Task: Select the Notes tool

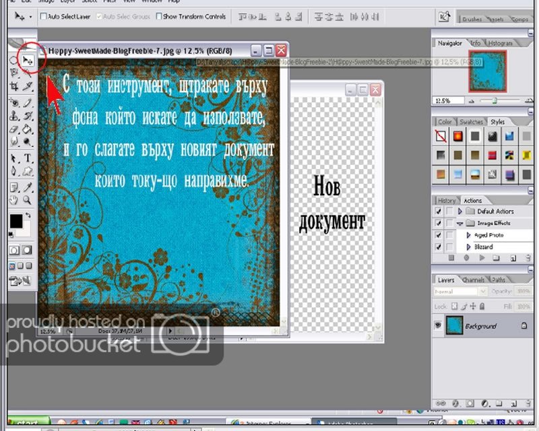Action: point(14,187)
